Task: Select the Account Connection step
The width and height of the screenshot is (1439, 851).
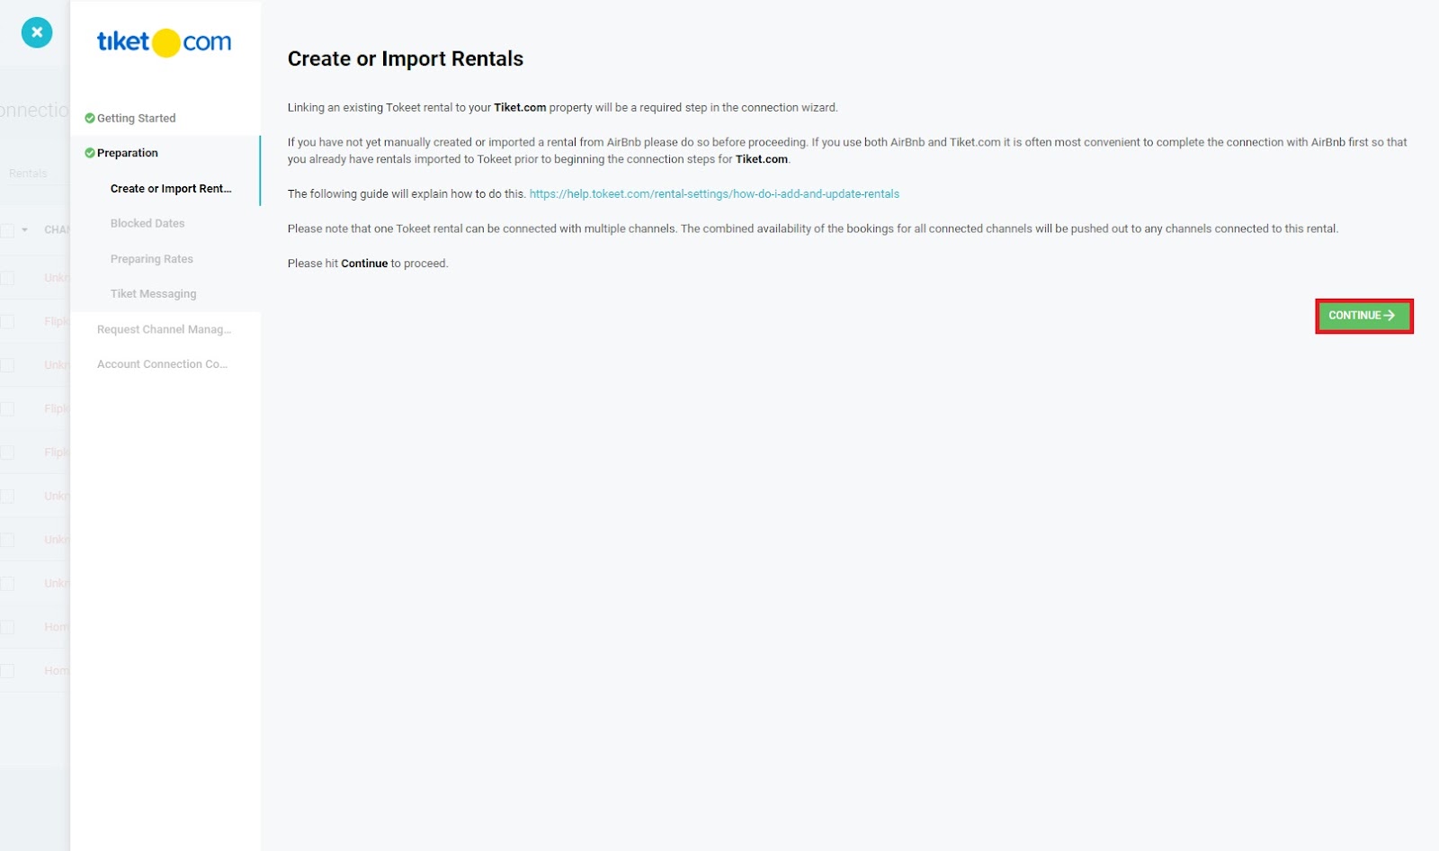Action: tap(163, 364)
